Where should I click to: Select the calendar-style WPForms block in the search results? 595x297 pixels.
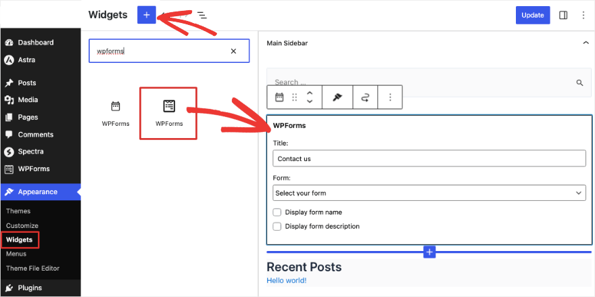116,113
